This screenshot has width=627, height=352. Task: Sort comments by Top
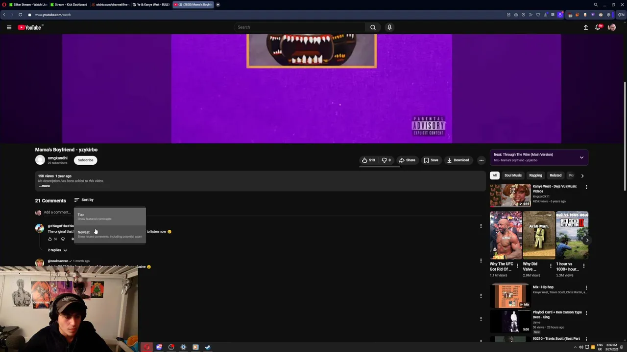click(110, 217)
